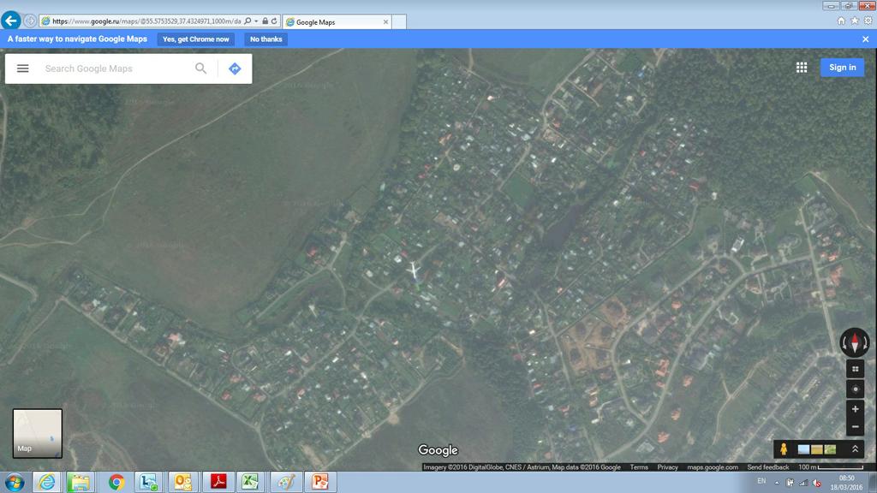Image resolution: width=877 pixels, height=493 pixels.
Task: Zoom in with the plus button
Action: pyautogui.click(x=855, y=409)
